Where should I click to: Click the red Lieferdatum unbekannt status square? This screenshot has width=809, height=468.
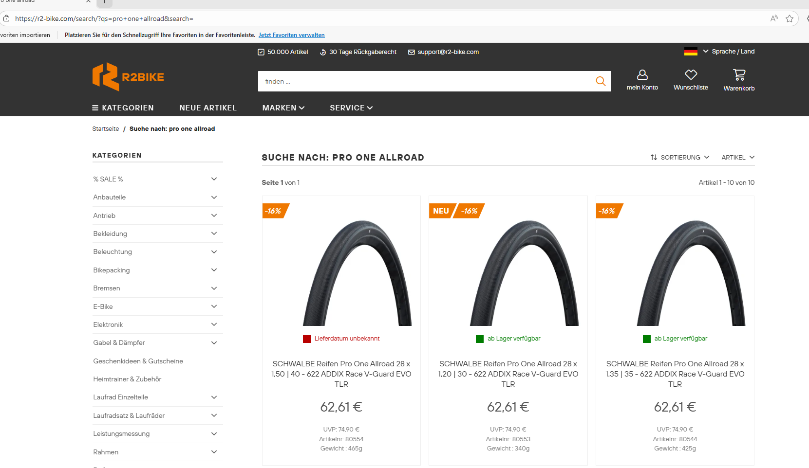click(307, 339)
